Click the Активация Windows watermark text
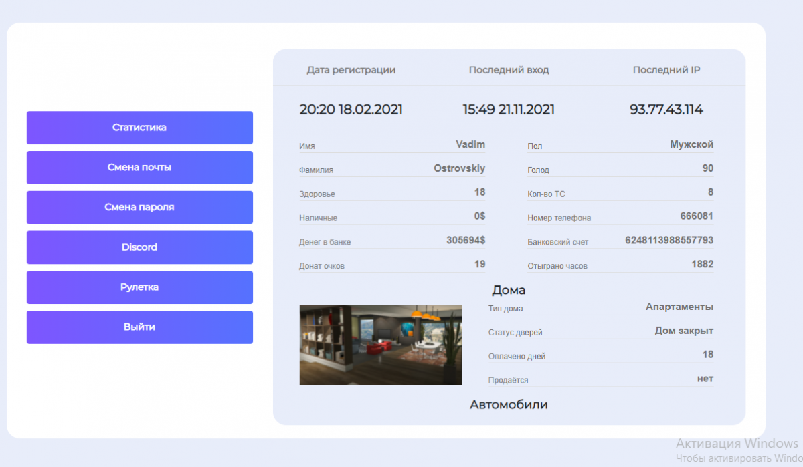This screenshot has width=803, height=467. 736,444
